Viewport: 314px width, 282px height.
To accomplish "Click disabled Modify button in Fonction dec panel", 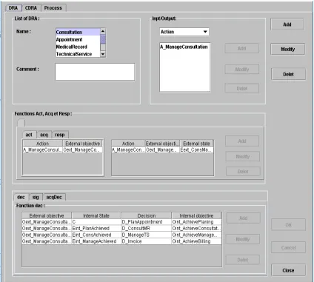I will coord(243,239).
